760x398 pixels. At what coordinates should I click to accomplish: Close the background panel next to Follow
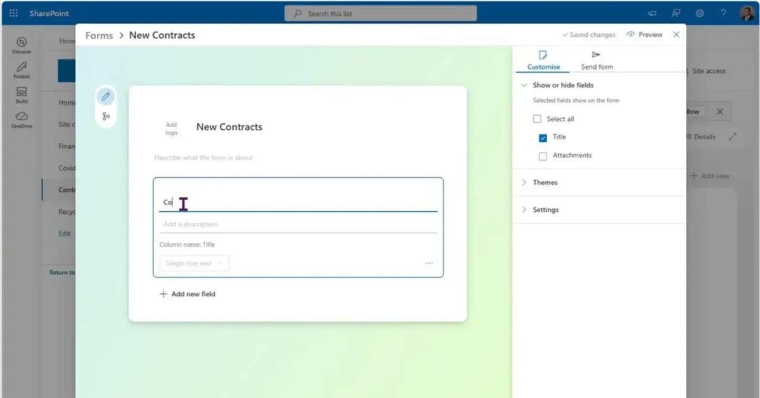[x=719, y=111]
